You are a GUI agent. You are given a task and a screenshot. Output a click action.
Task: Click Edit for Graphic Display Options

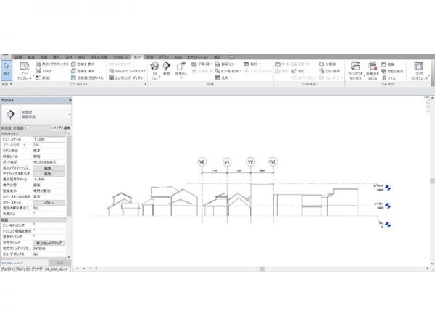(49, 174)
